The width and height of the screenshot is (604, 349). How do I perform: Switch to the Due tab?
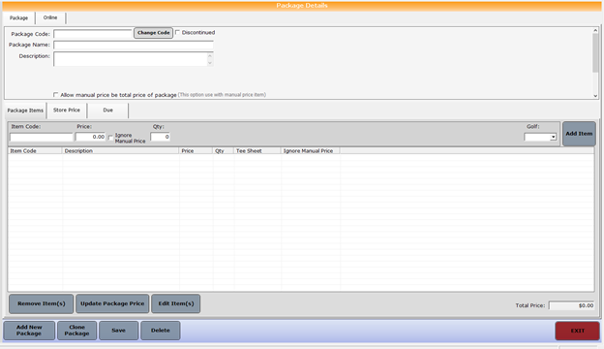(x=107, y=111)
